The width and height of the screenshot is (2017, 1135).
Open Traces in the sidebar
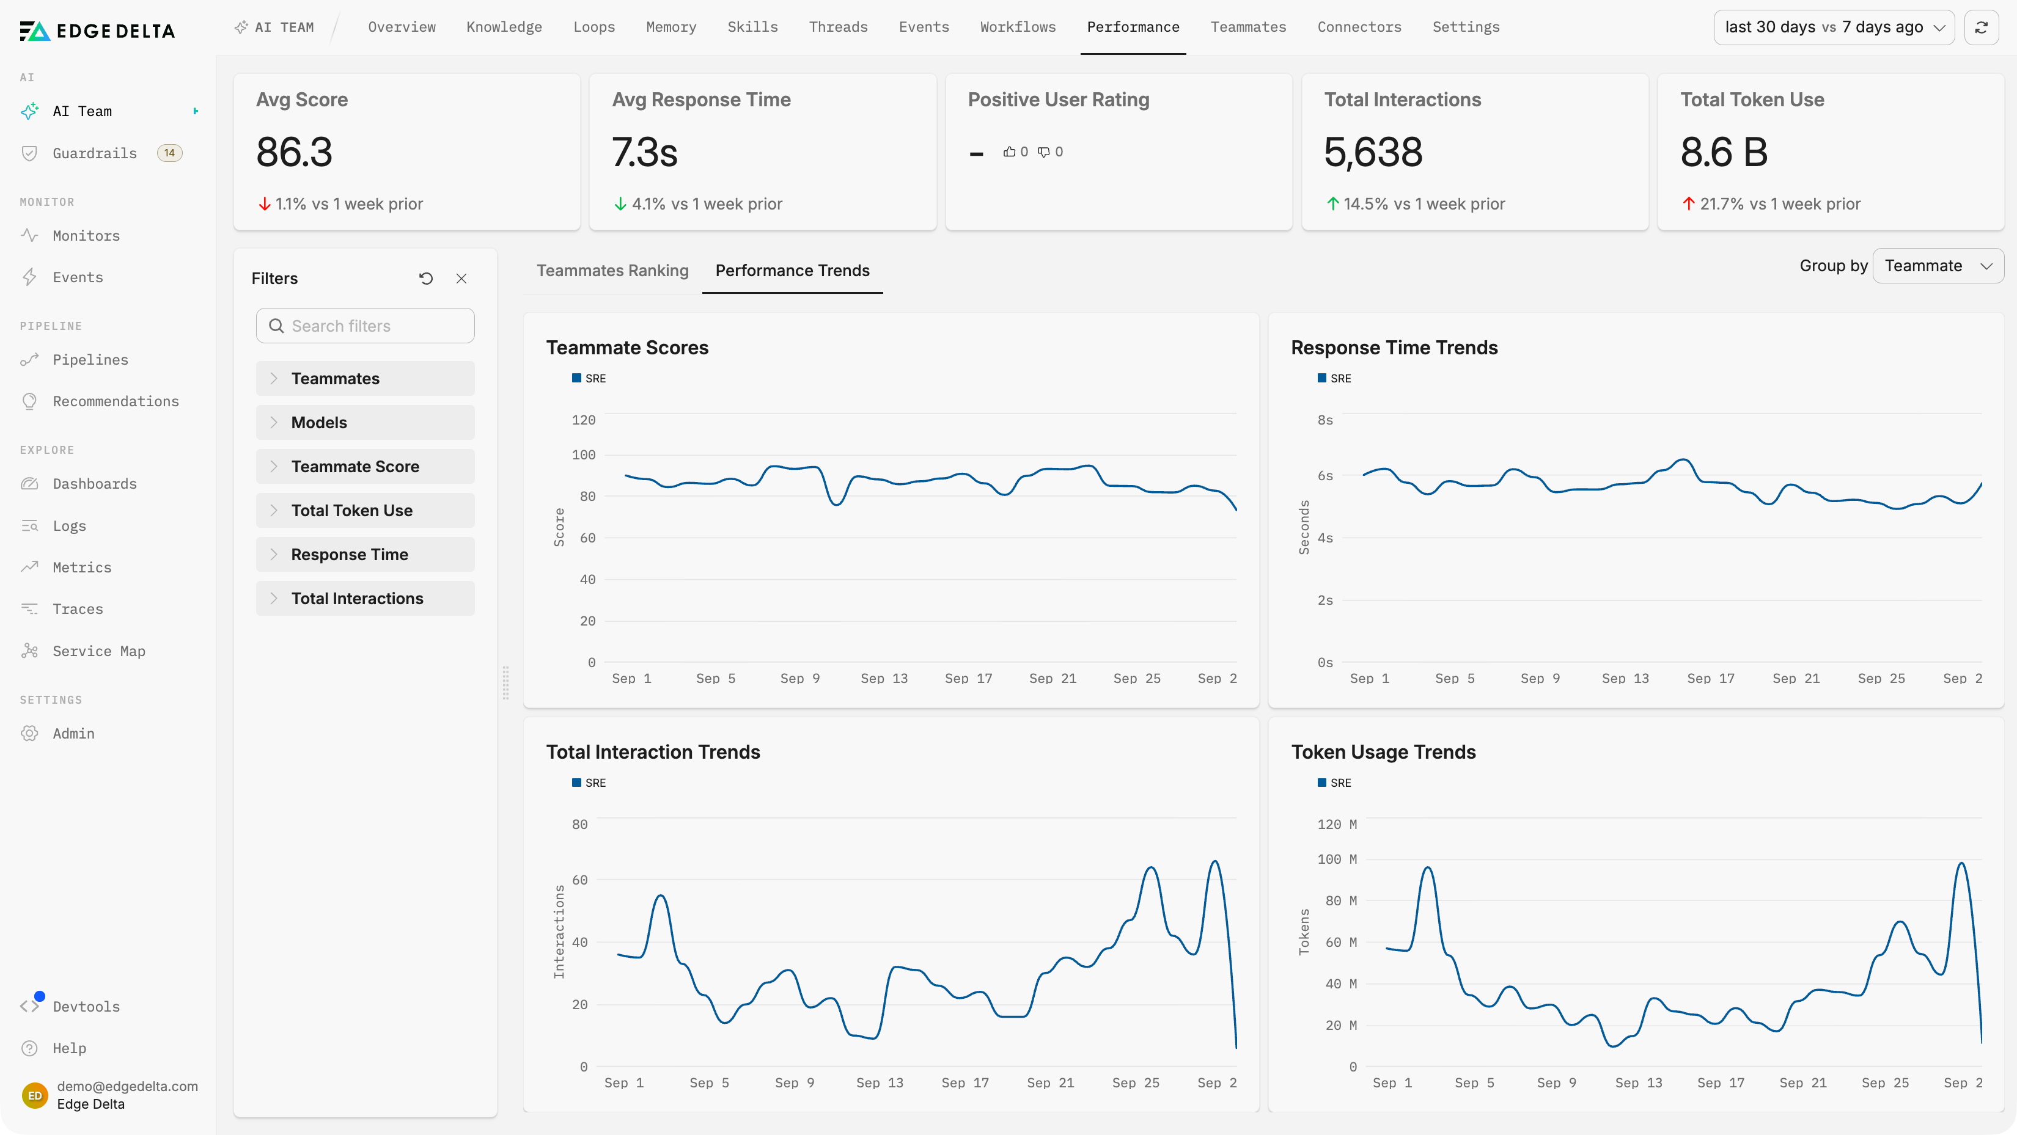(x=78, y=609)
